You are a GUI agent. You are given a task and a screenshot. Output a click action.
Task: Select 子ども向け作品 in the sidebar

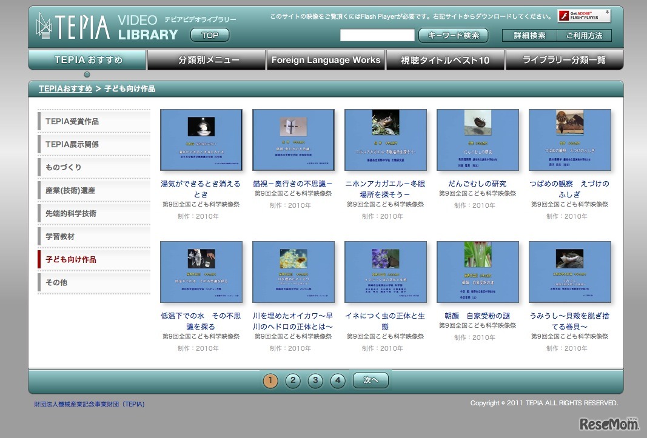tap(94, 259)
